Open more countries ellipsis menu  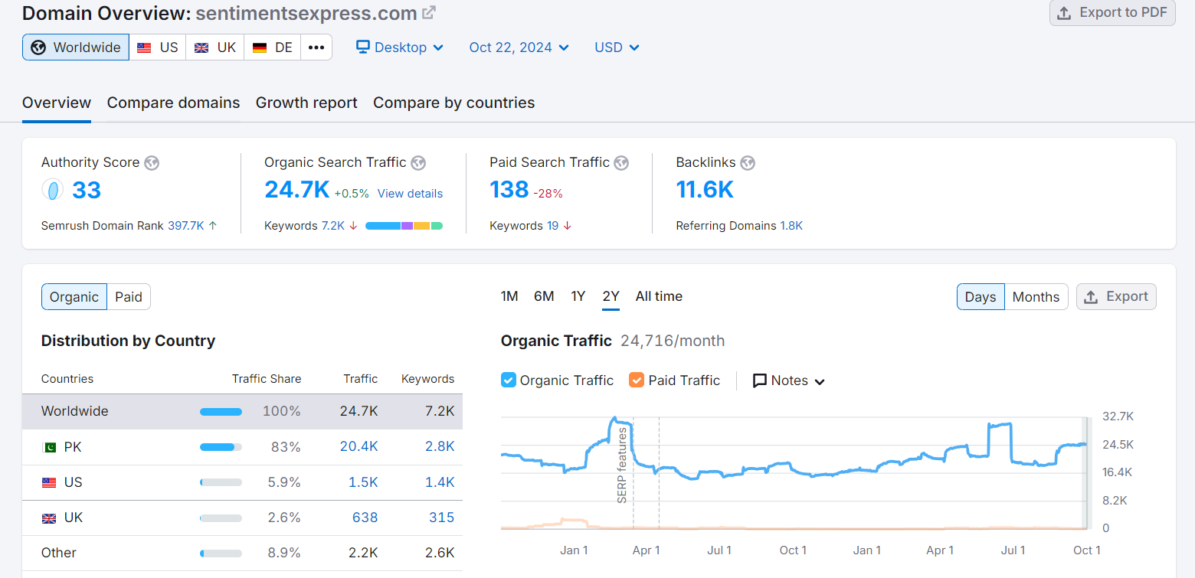click(316, 47)
